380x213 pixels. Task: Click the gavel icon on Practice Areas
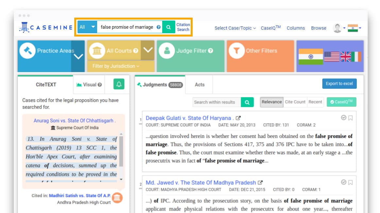pyautogui.click(x=28, y=51)
